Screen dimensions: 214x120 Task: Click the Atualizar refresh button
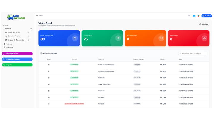point(204,24)
